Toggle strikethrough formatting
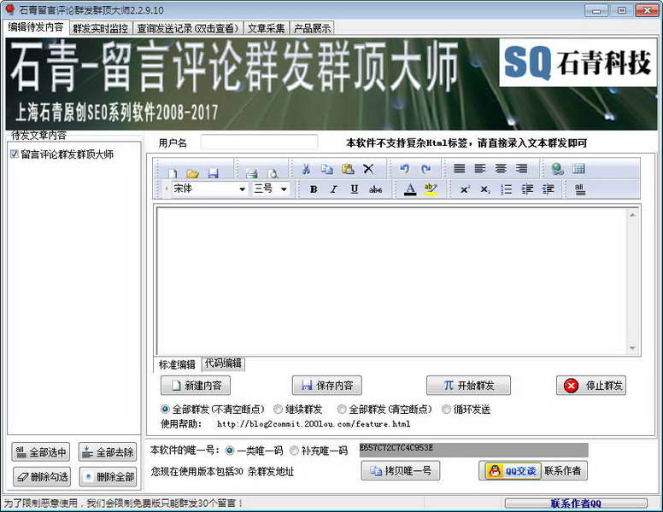The image size is (663, 512). 375,189
